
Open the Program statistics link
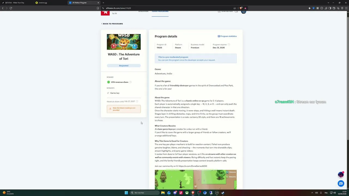228,36
